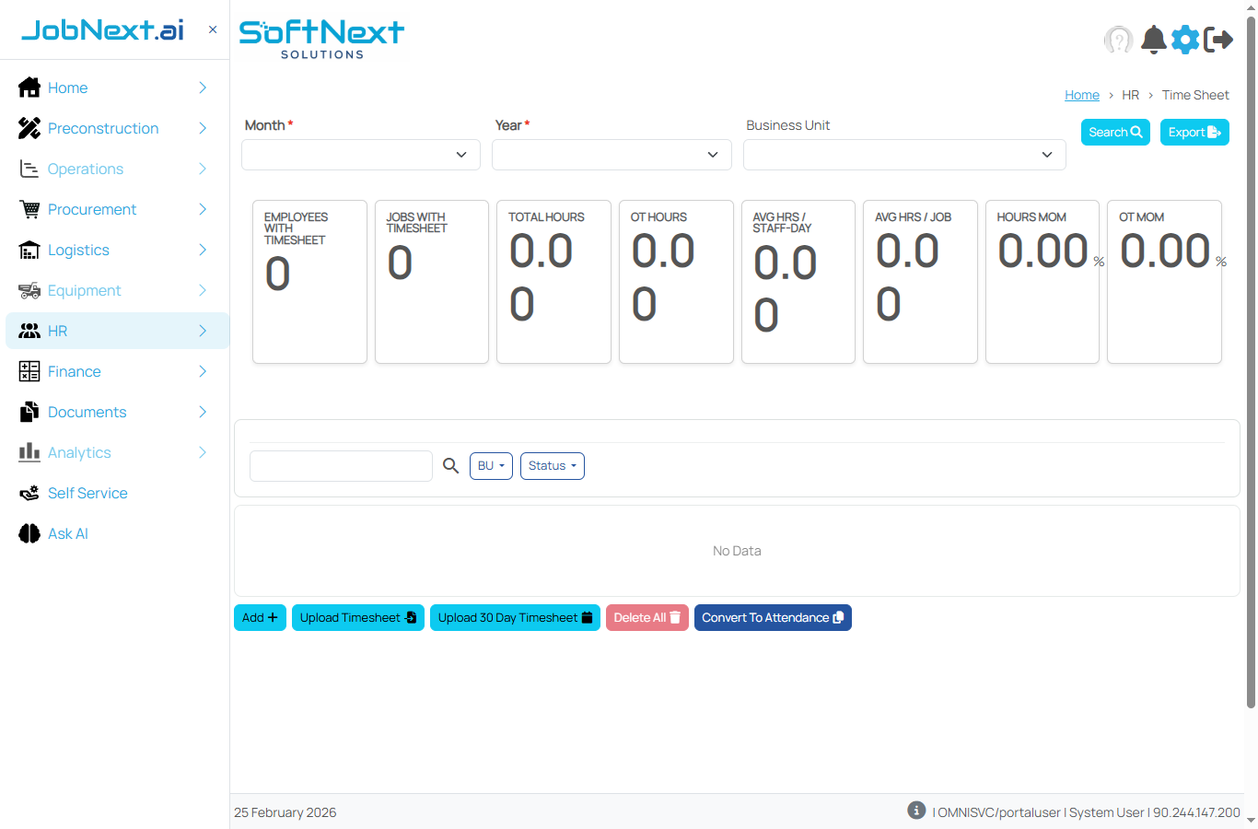Open the Analytics chart icon in sidebar
Screen dimensions: 1258x829
point(29,452)
